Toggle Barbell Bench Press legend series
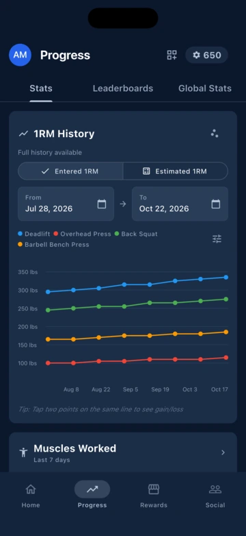This screenshot has width=246, height=536. coord(53,245)
